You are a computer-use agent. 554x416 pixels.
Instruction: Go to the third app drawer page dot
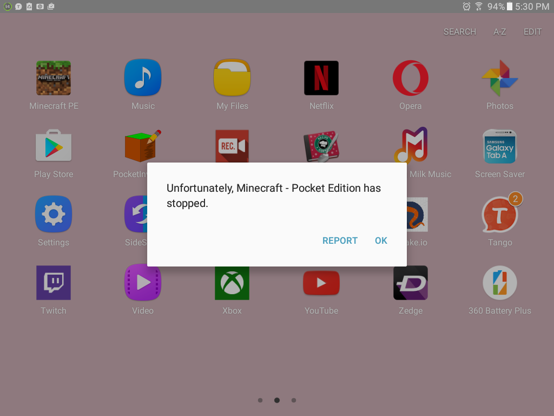[x=294, y=400]
